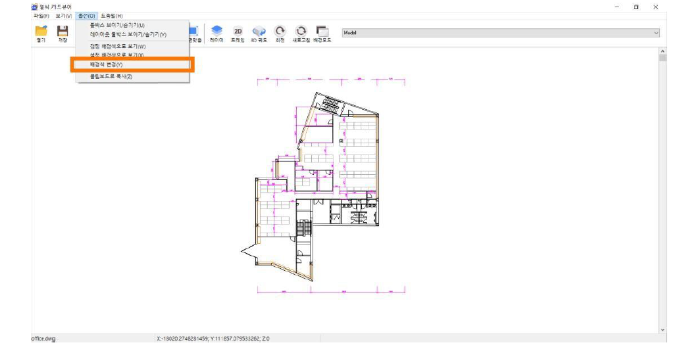Click the app icon in title bar
Image resolution: width=683 pixels, height=351 pixels.
[35, 7]
